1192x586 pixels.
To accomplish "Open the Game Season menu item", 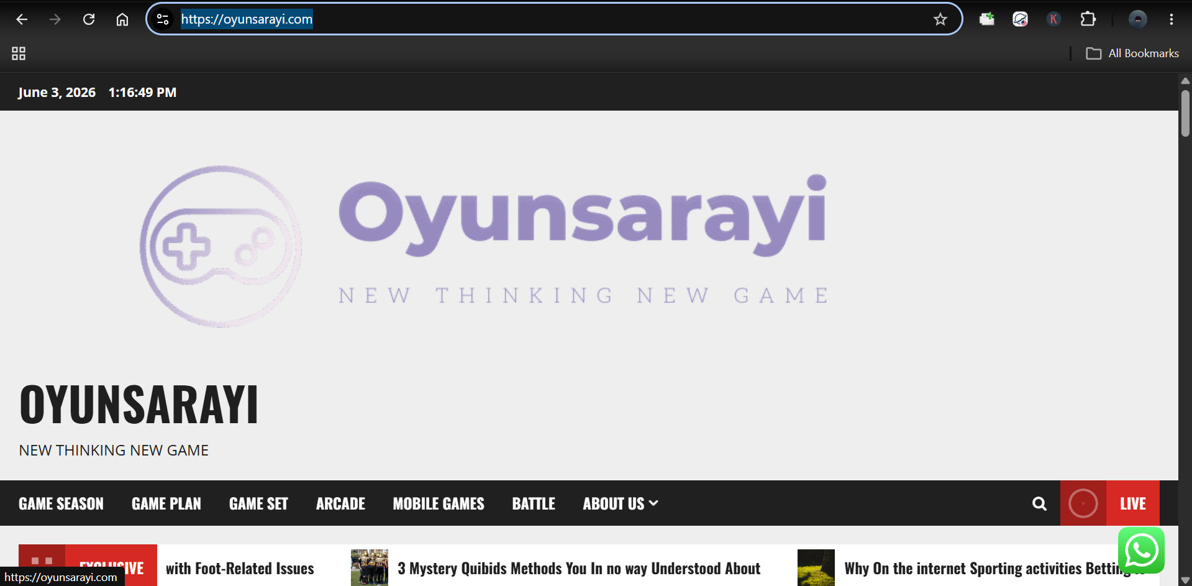I will click(x=61, y=503).
